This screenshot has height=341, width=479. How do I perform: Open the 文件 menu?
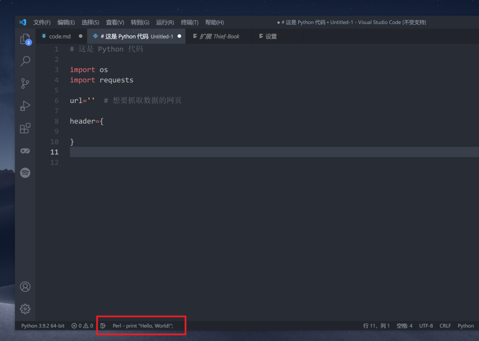(x=42, y=22)
